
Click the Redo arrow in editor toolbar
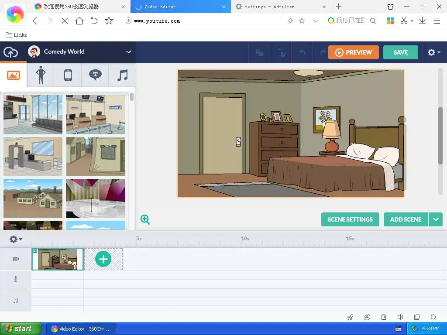[323, 52]
